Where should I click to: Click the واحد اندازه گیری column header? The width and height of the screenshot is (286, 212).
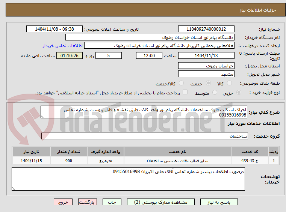106,152
